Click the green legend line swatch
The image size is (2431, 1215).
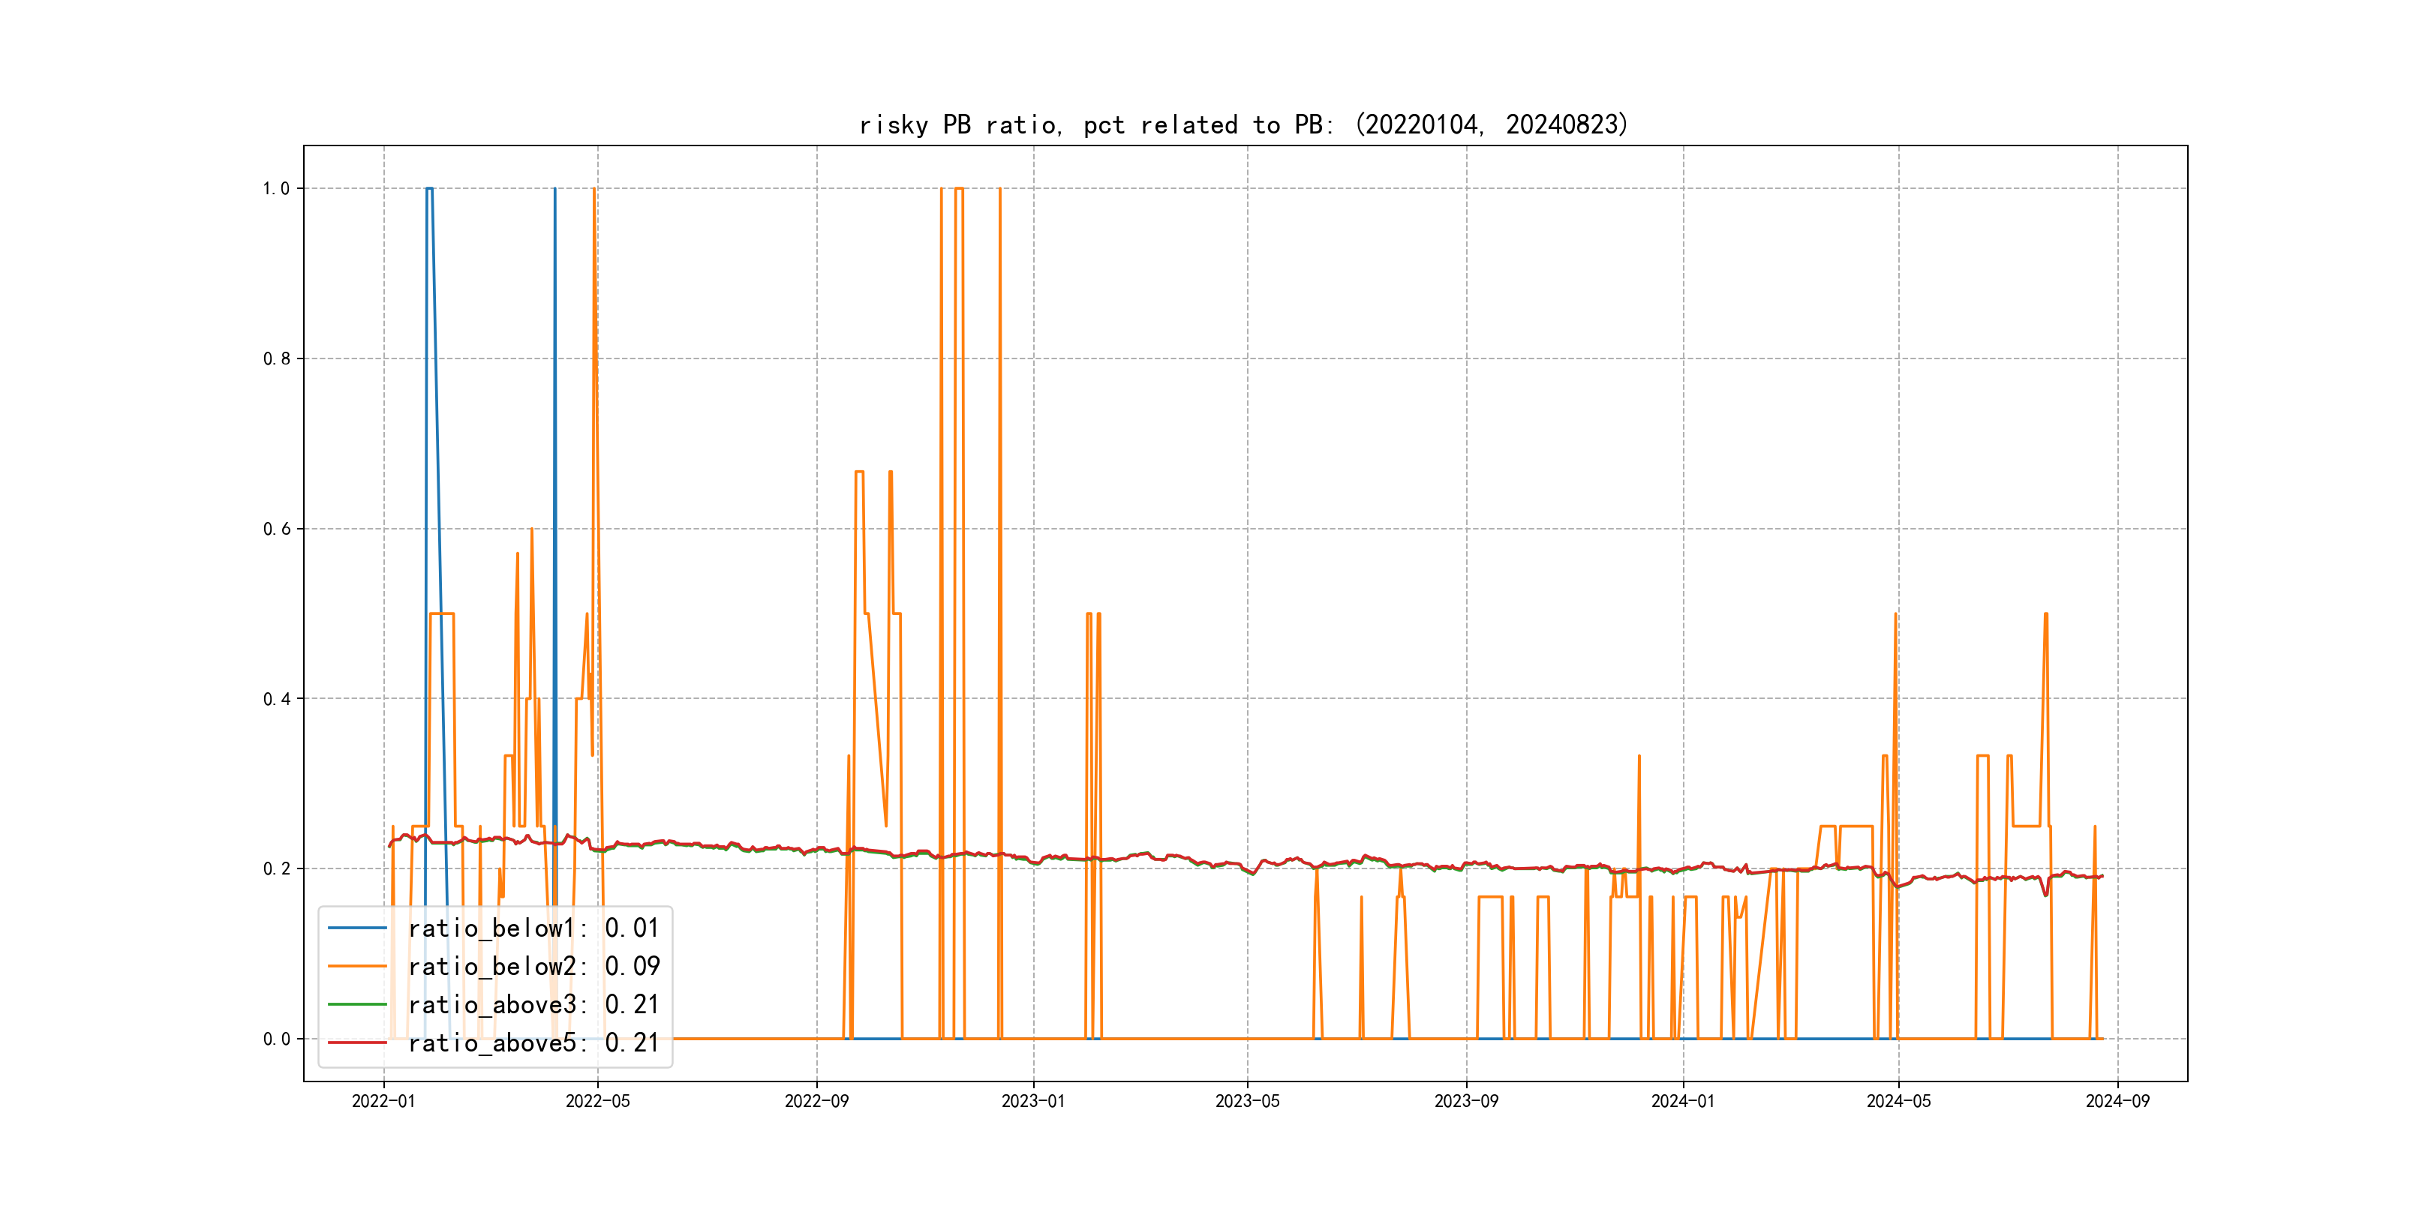click(x=356, y=1005)
